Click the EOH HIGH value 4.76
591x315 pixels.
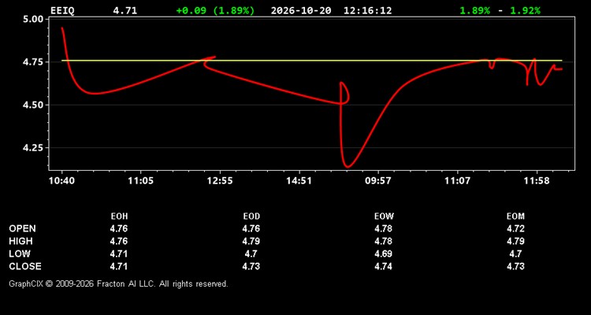click(119, 241)
